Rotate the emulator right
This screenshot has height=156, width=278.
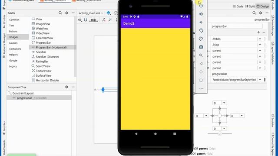pos(201,39)
